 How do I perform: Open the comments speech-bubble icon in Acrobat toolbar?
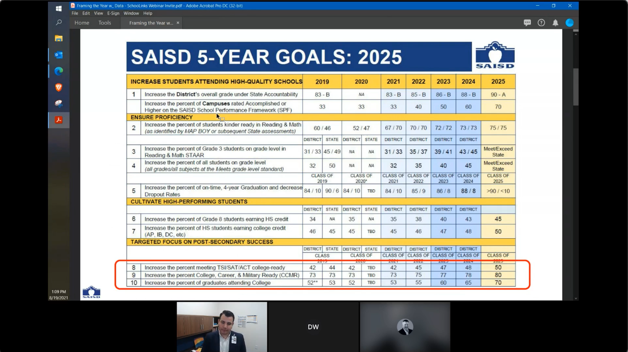click(527, 22)
